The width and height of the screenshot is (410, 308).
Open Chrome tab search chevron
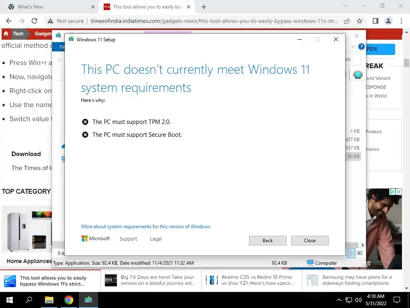point(346,6)
